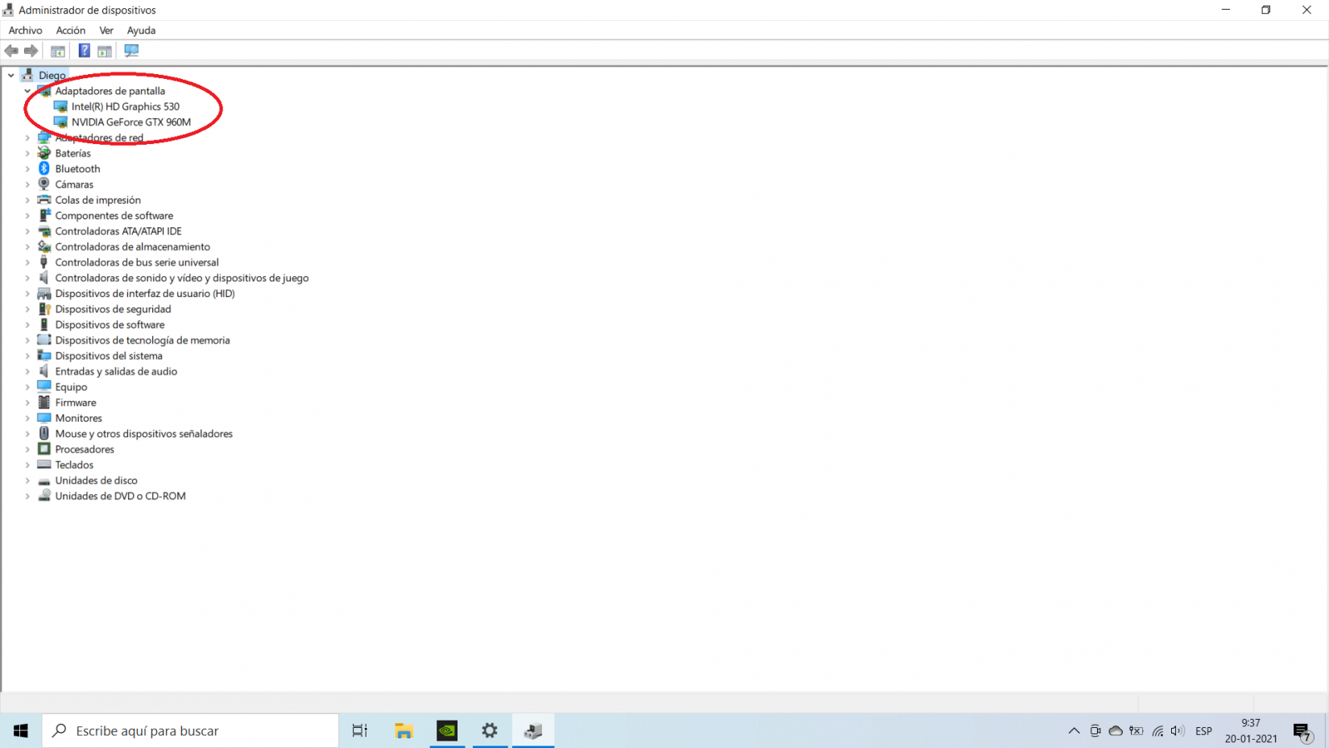1329x748 pixels.
Task: Click the Mouse y otros dispositivos señaladores icon
Action: 44,434
